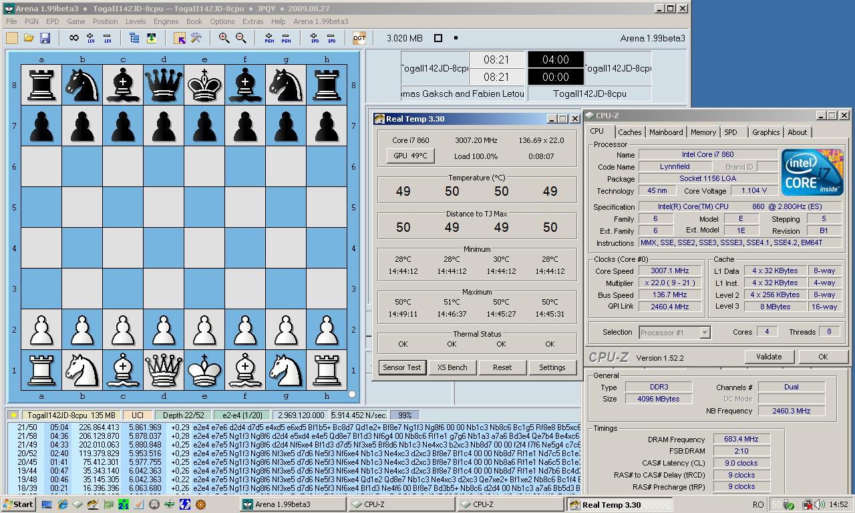This screenshot has width=855, height=513.
Task: Click the board setup arrow icon in Arena toolbar
Action: pos(179,38)
